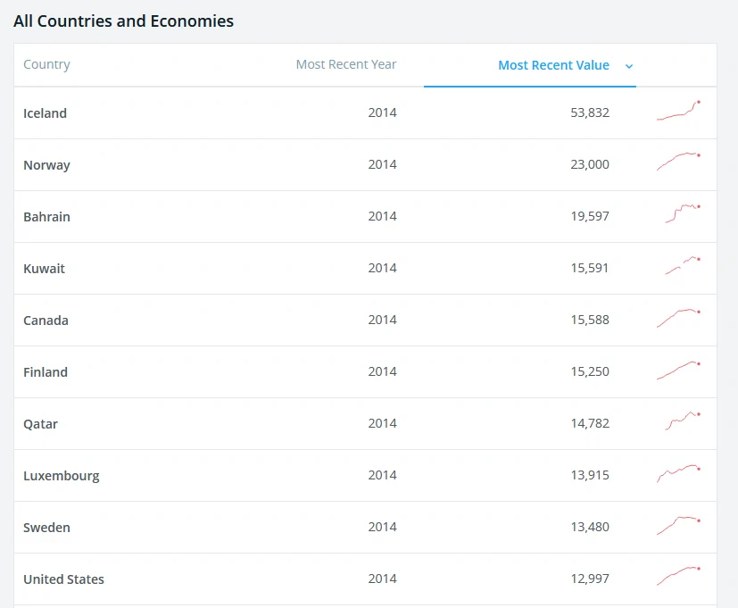738x608 pixels.
Task: Open the Luxembourg country link
Action: click(62, 476)
